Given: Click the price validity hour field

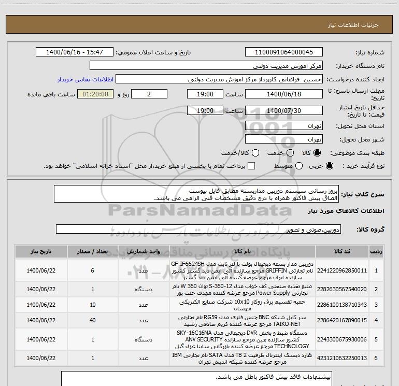Looking at the screenshot, I should click(205, 110).
